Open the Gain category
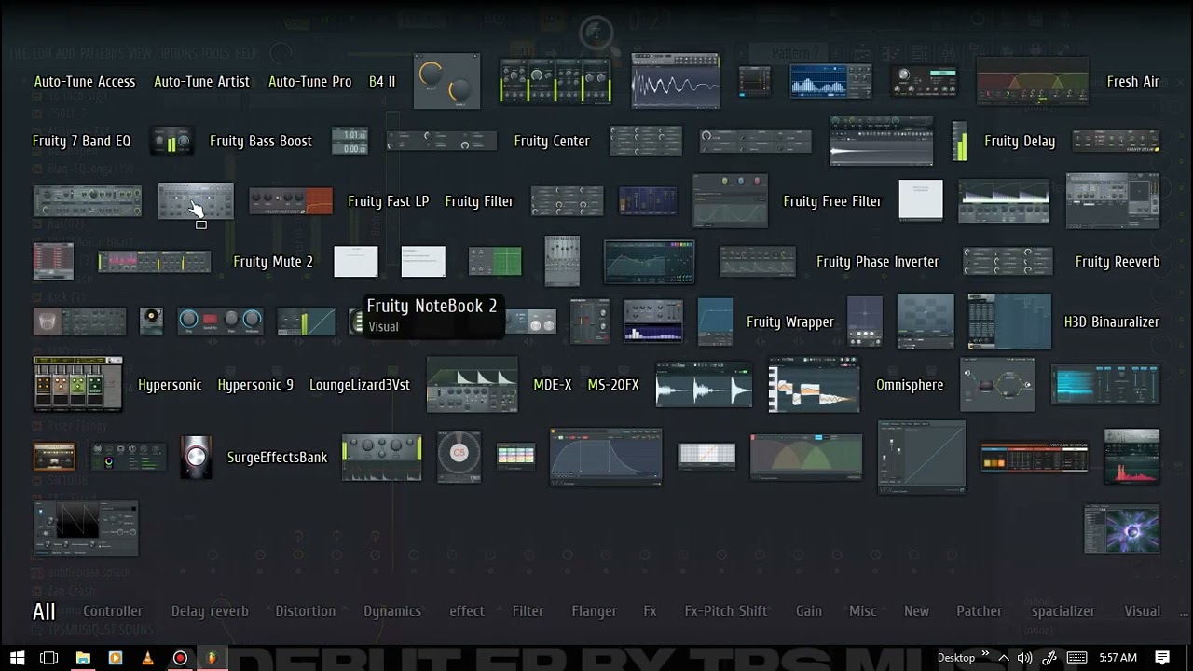Viewport: 1193px width, 671px height. (x=809, y=611)
